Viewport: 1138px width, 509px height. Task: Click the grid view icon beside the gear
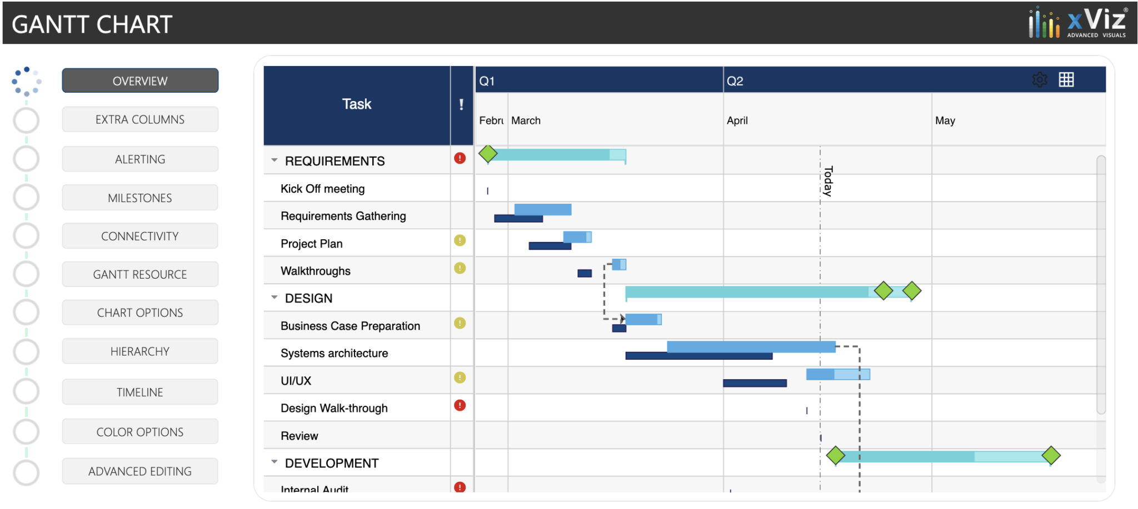pyautogui.click(x=1066, y=79)
